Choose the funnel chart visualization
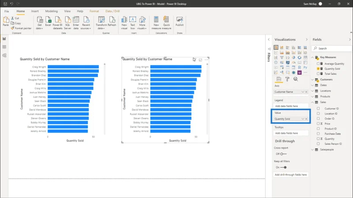Screen dimensions: 353x198 (282, 58)
